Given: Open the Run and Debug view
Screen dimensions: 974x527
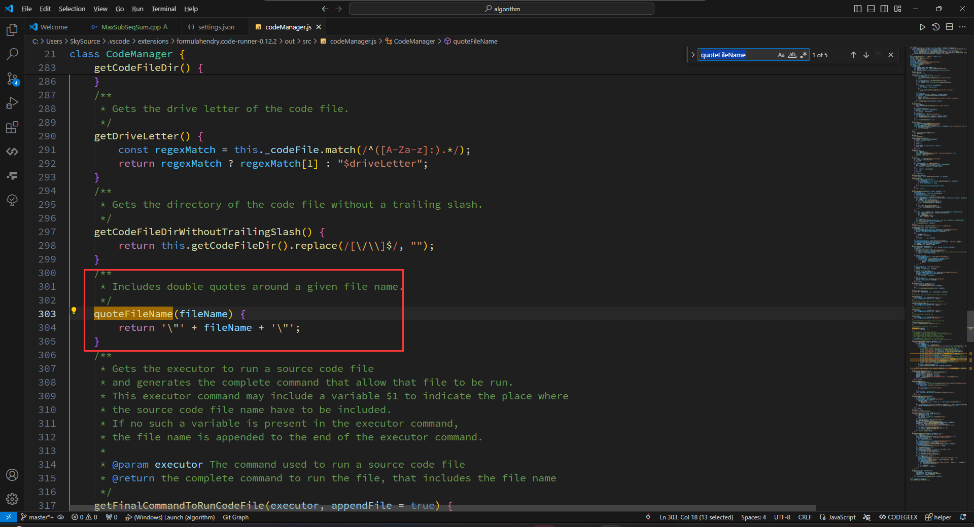Looking at the screenshot, I should pyautogui.click(x=12, y=103).
